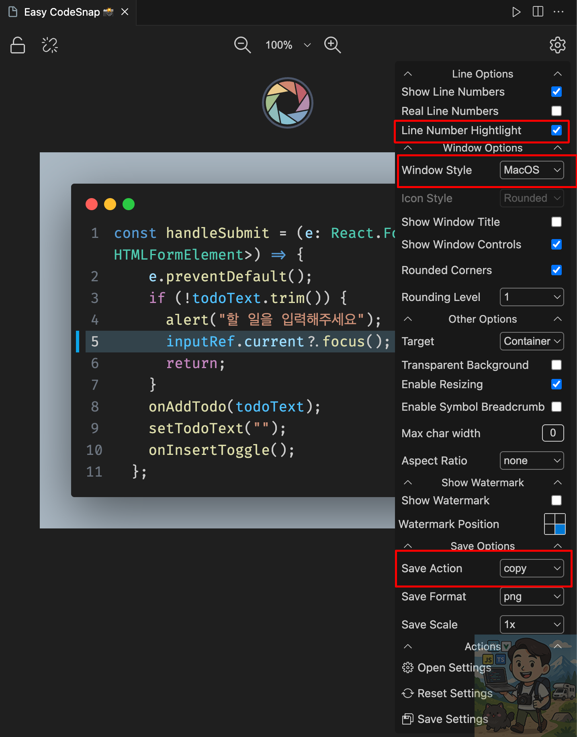Click Save Settings action

pyautogui.click(x=445, y=719)
